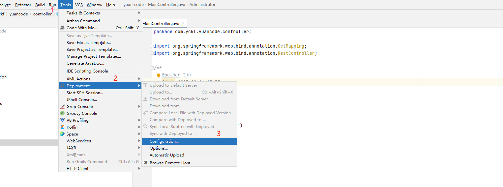This screenshot has width=503, height=187.
Task: Open the Help menu
Action: [111, 5]
